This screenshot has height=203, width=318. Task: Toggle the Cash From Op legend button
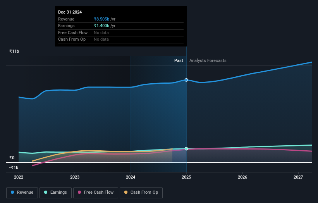(x=141, y=193)
